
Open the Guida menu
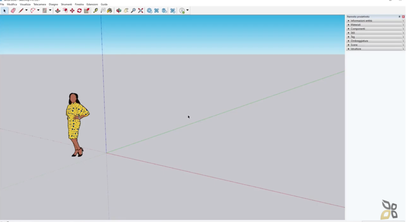(x=104, y=4)
